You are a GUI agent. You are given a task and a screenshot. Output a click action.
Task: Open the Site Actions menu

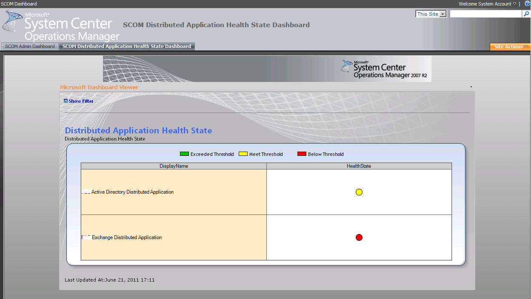(510, 47)
